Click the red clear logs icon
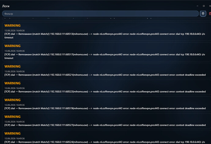Screen dimensions: 211x144 [x=210, y=13]
